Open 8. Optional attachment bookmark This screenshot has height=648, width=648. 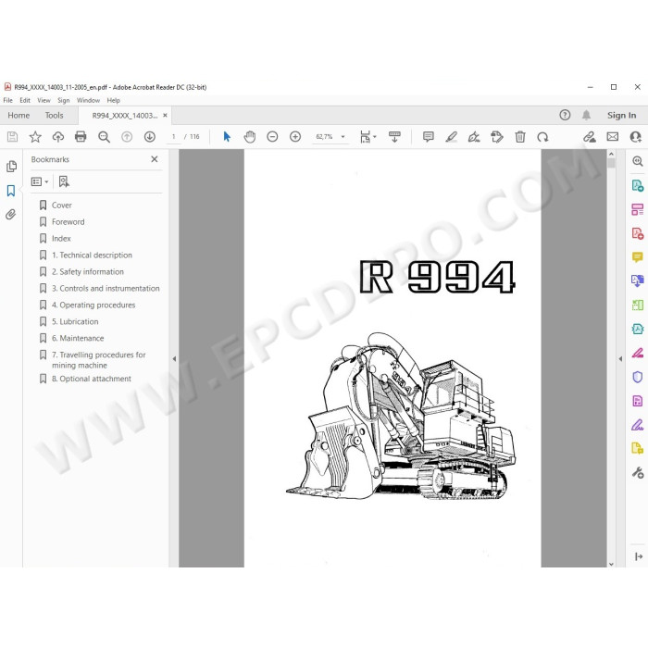(92, 379)
